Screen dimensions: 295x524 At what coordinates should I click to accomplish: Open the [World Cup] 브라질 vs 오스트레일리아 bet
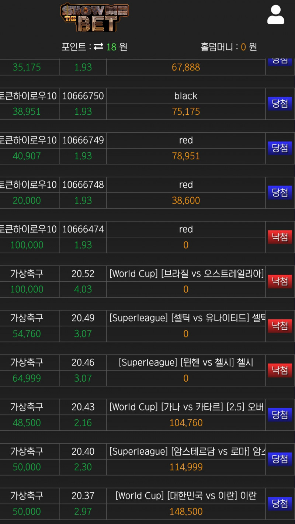pyautogui.click(x=186, y=274)
